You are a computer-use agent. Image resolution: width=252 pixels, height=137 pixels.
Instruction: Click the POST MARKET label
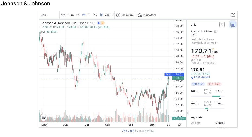pyautogui.click(x=202, y=77)
